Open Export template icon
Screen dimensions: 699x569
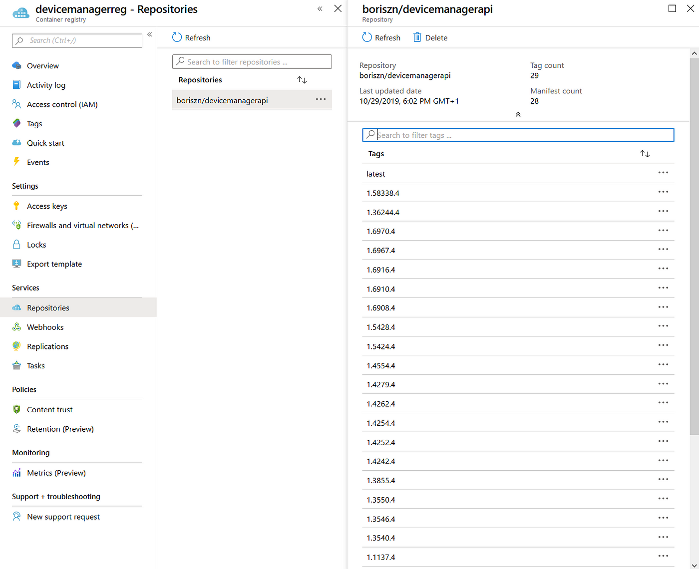(16, 264)
